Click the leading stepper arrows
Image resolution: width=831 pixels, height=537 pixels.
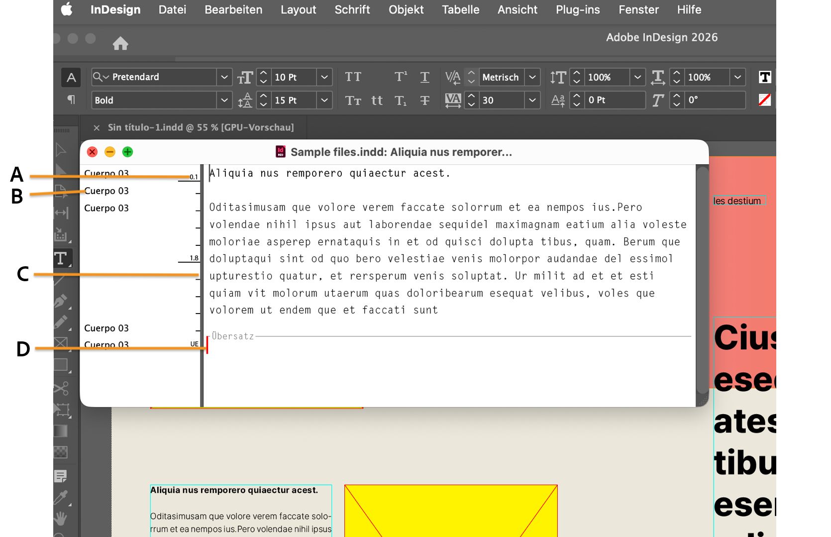[x=264, y=100]
